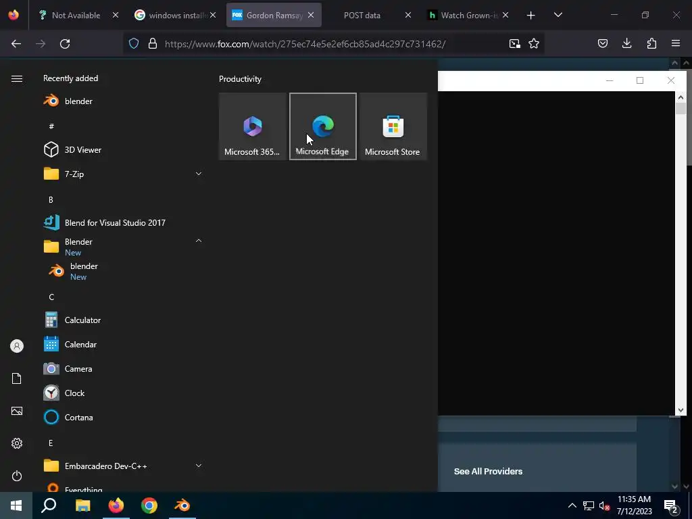Show hidden system tray icons
The height and width of the screenshot is (519, 692).
click(x=572, y=505)
